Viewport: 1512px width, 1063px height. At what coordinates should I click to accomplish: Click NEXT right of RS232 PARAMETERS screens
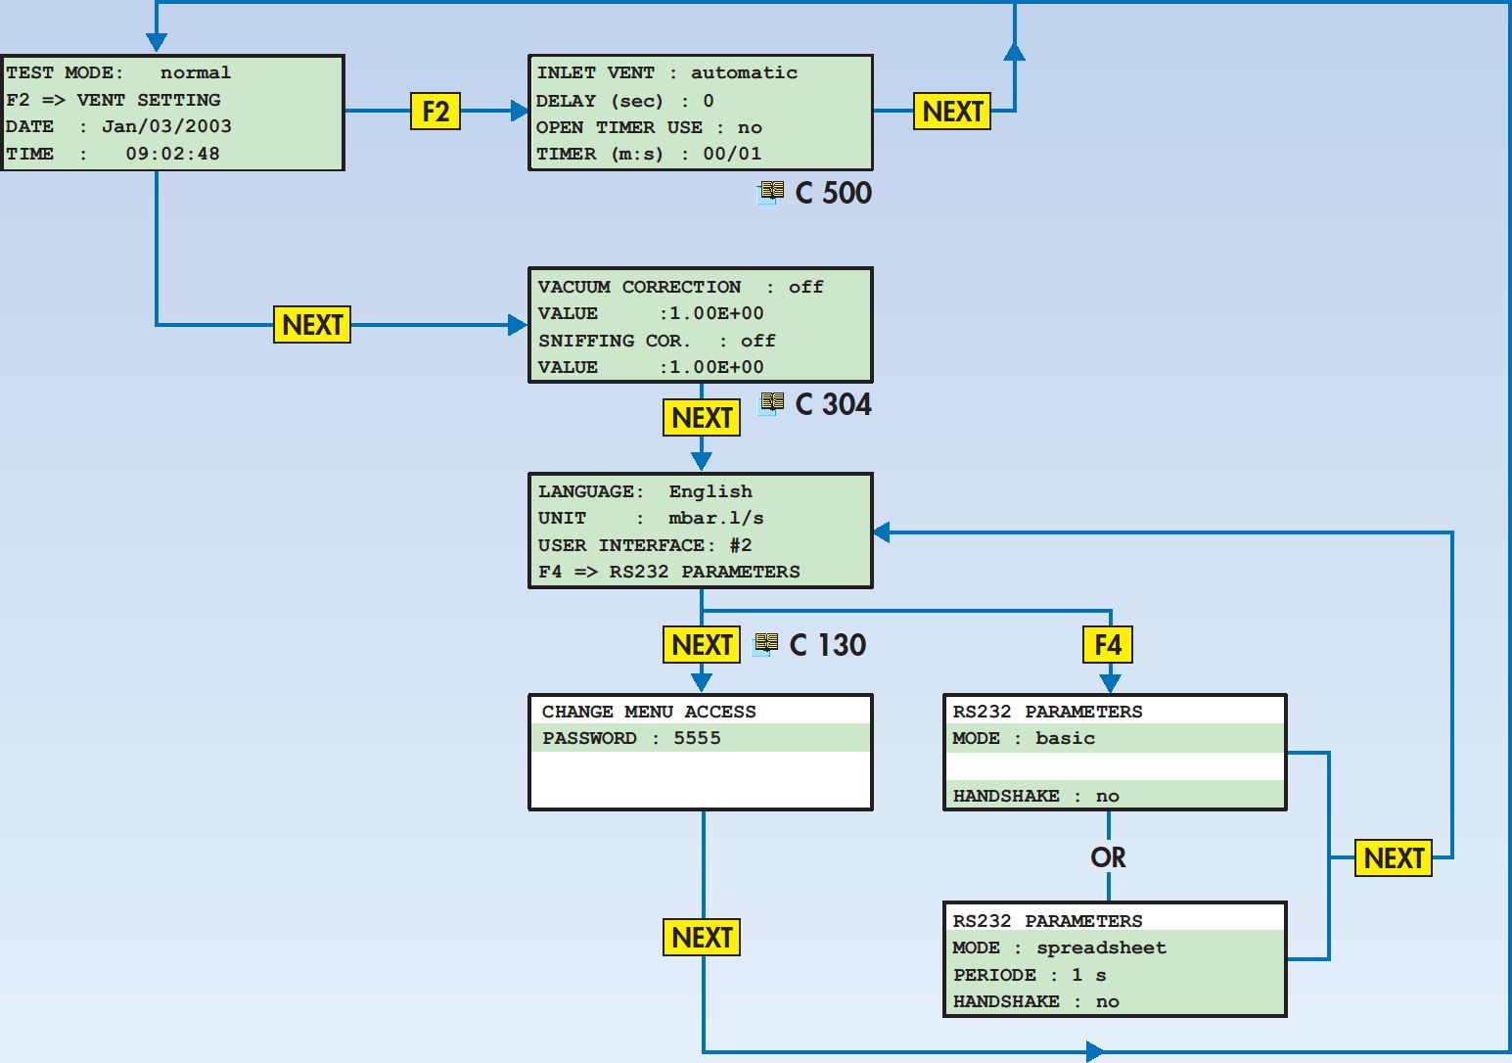[1394, 858]
